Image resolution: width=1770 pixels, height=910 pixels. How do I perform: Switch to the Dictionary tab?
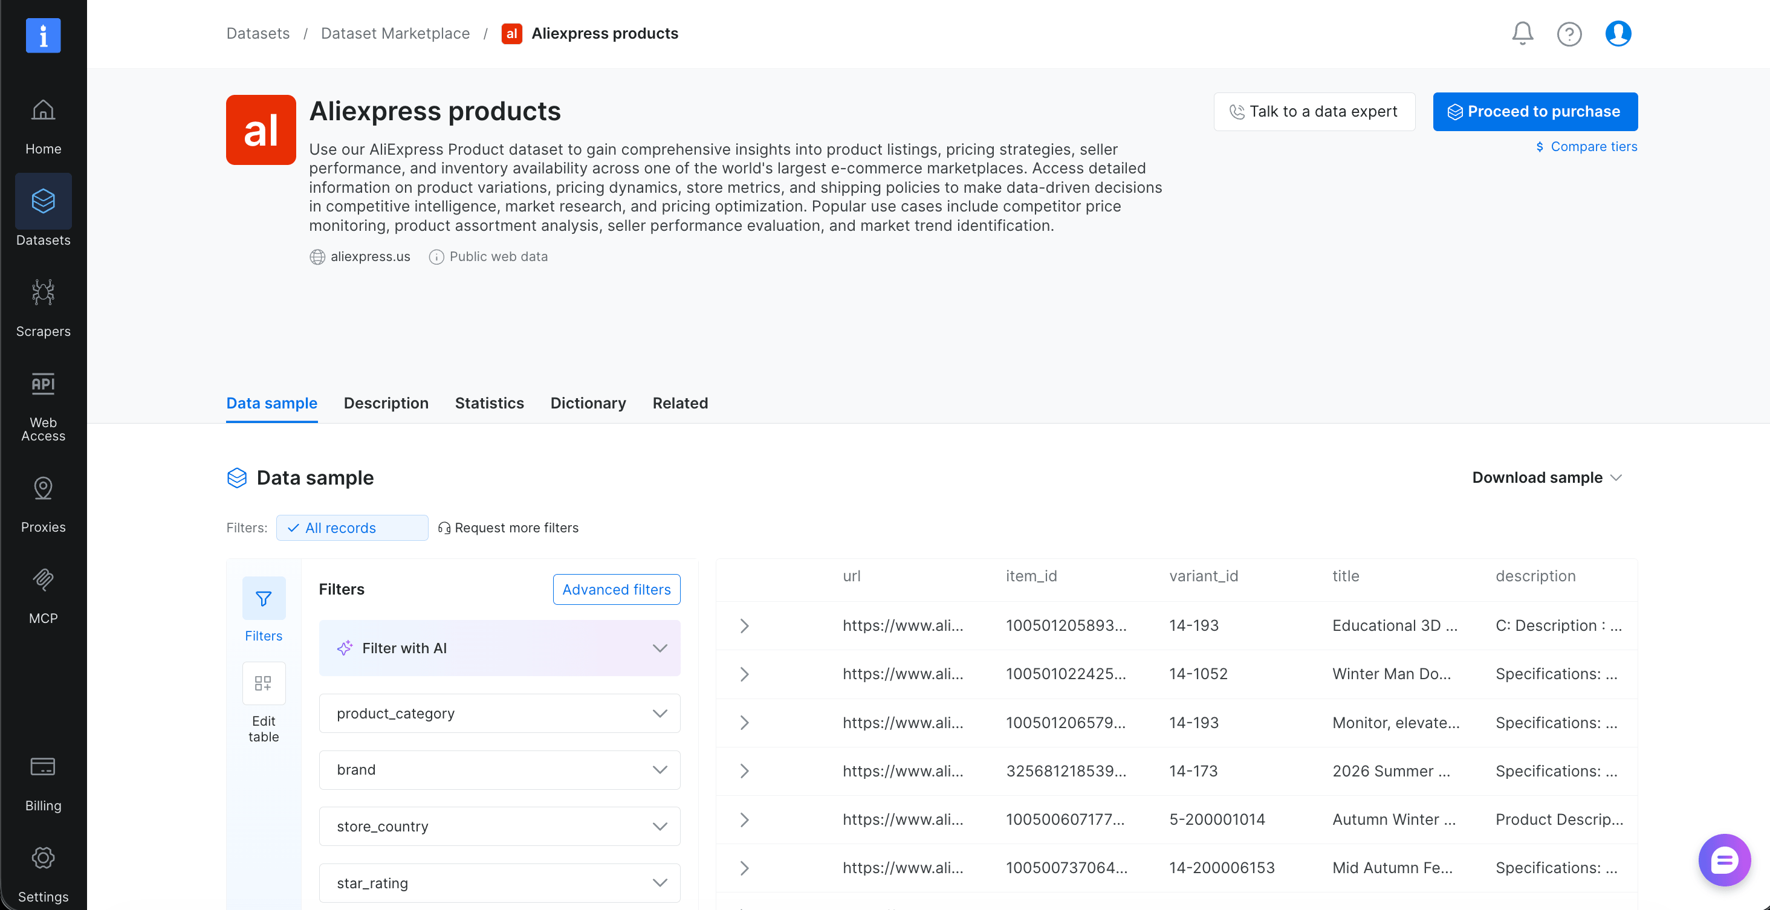(588, 403)
